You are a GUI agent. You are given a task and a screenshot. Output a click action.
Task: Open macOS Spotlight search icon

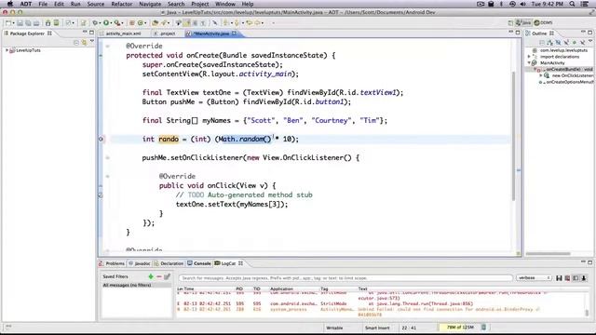click(x=572, y=4)
